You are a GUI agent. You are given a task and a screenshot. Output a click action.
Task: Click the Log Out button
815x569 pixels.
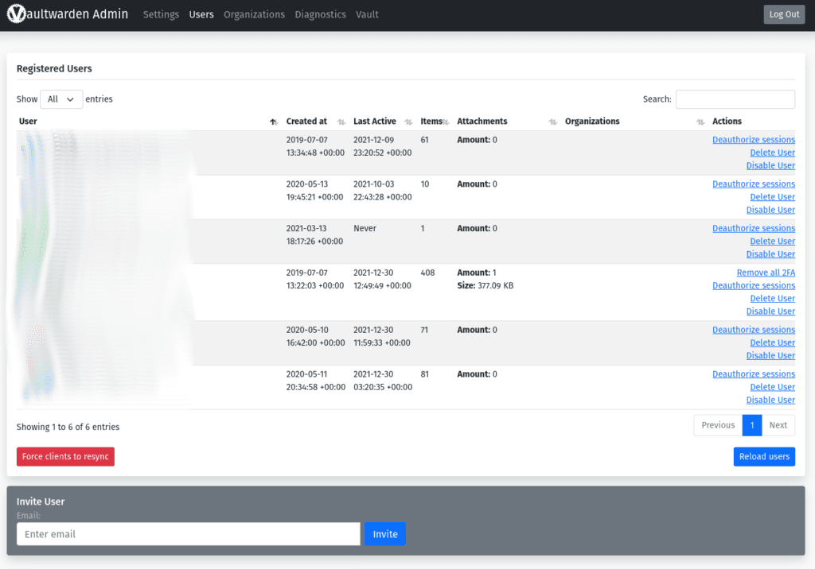coord(784,14)
